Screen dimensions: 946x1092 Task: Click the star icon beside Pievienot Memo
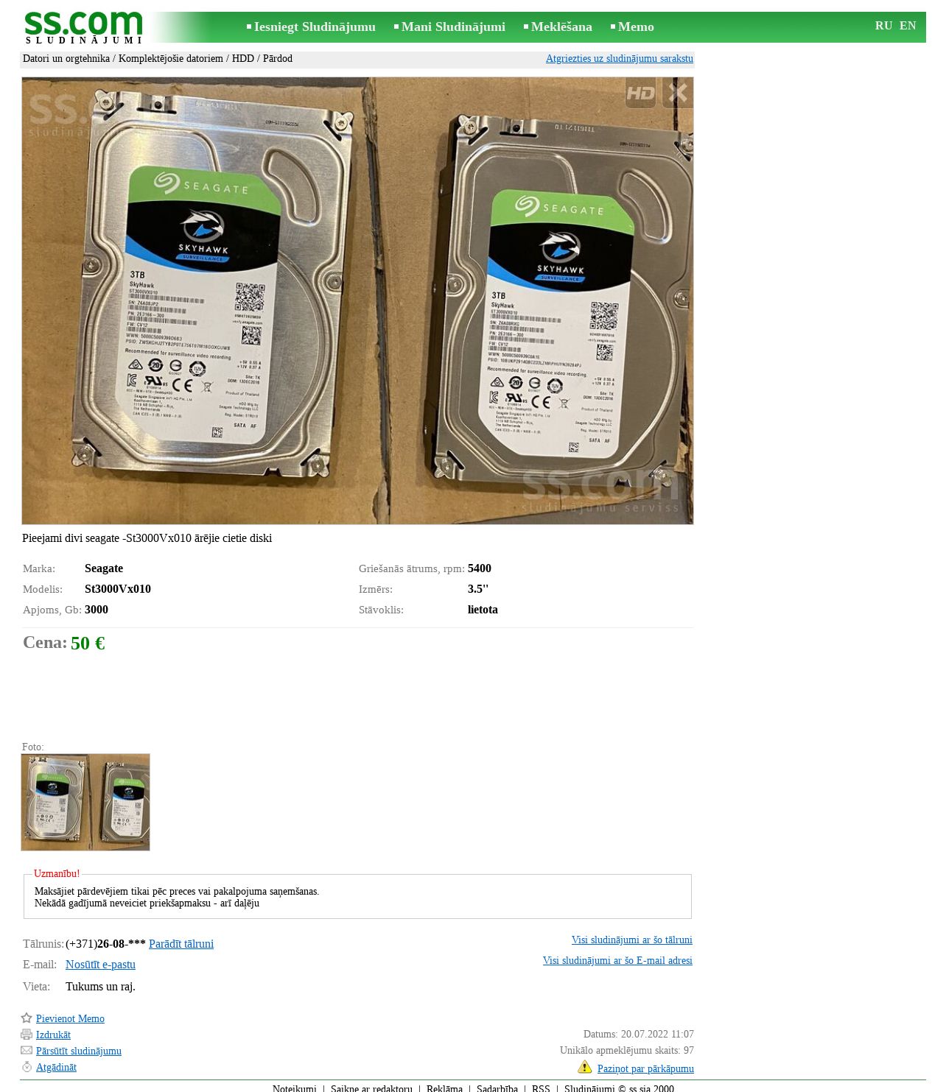(27, 1018)
